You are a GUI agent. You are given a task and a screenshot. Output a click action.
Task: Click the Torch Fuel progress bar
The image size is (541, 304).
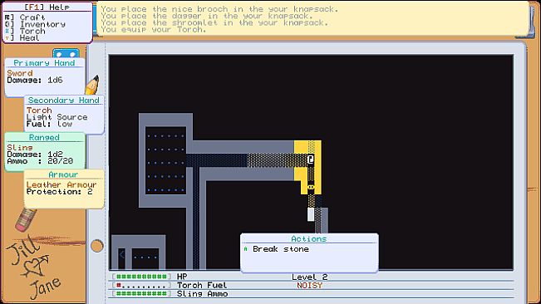141,285
